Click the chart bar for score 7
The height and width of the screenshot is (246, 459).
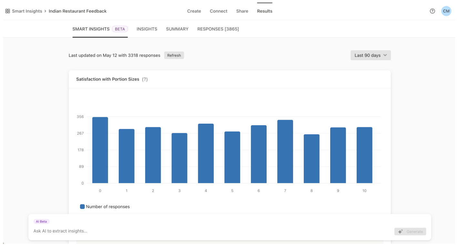pyautogui.click(x=285, y=152)
